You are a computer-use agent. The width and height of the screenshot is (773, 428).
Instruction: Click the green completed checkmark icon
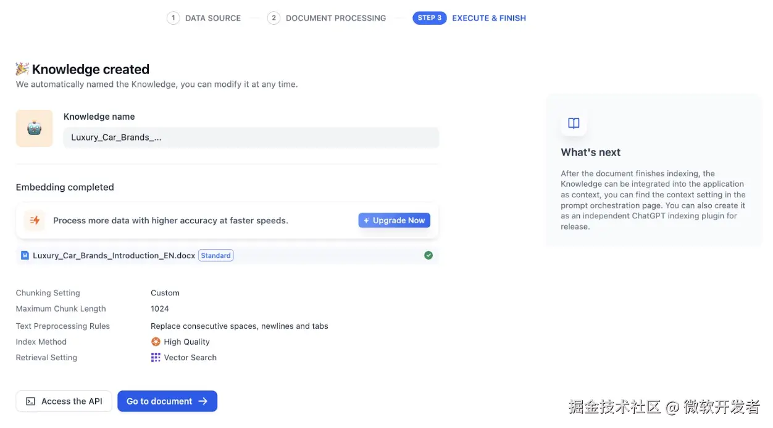pyautogui.click(x=428, y=255)
